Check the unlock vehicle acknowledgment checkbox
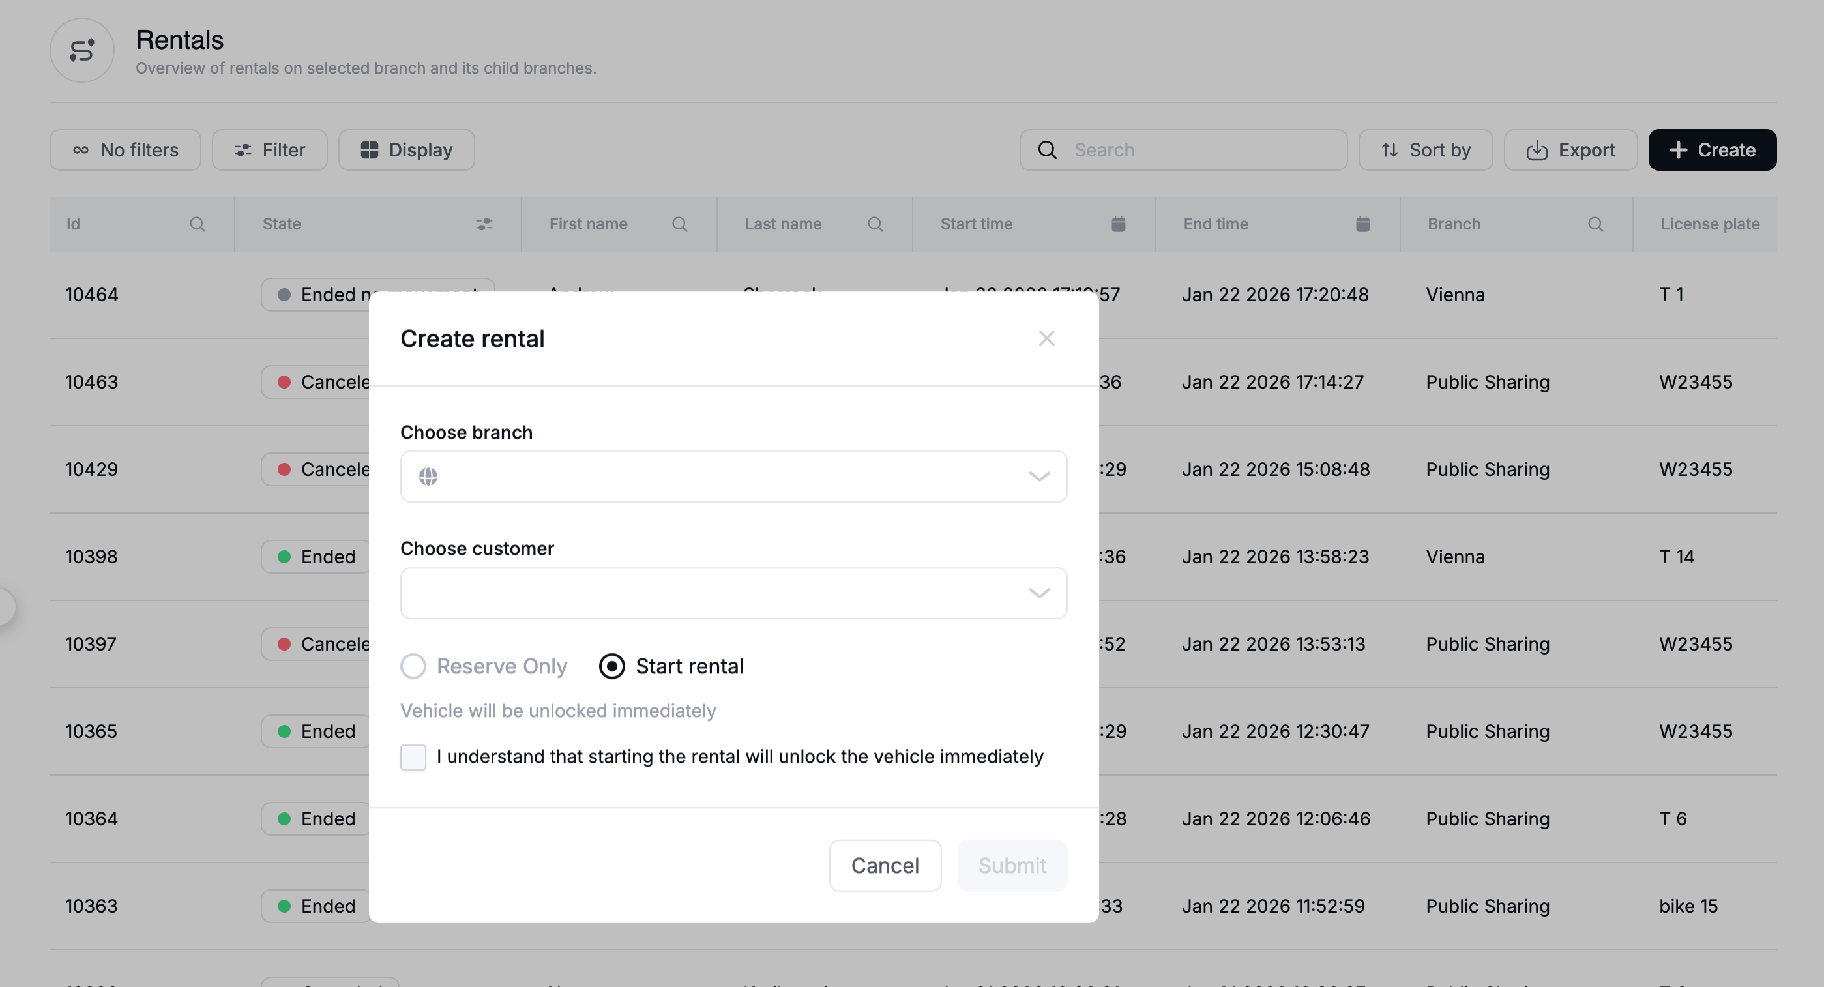Screen dimensions: 1824x987 tap(413, 757)
